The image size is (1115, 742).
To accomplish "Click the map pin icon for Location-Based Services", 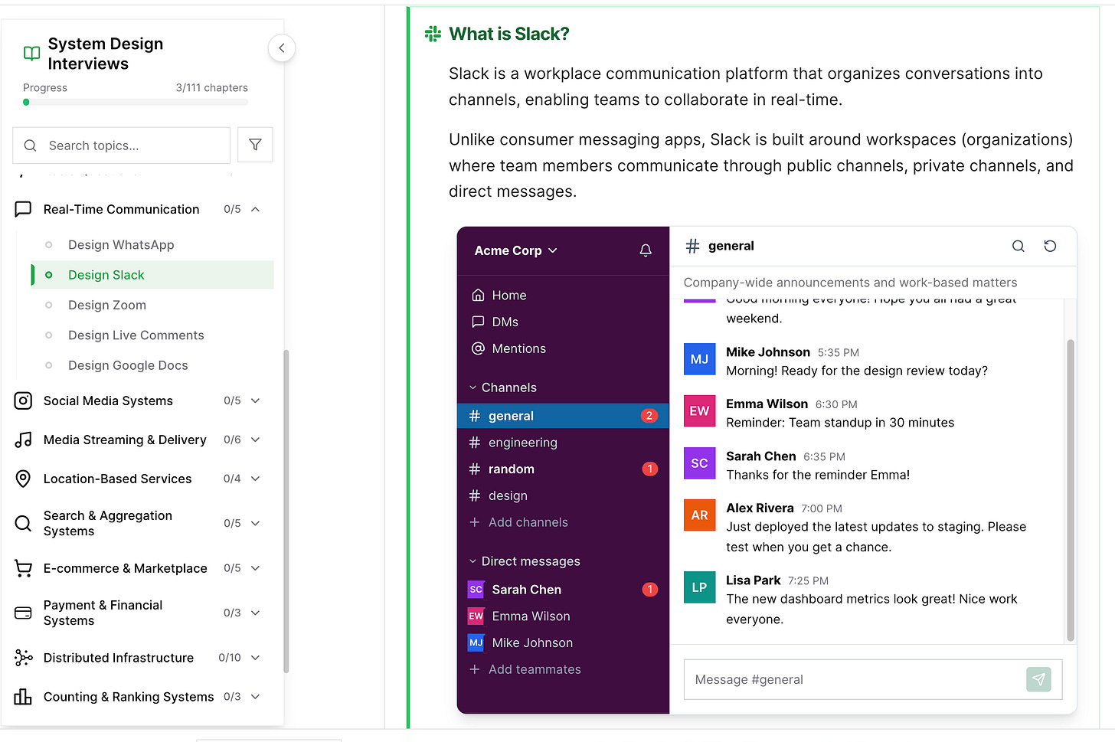I will 23,479.
